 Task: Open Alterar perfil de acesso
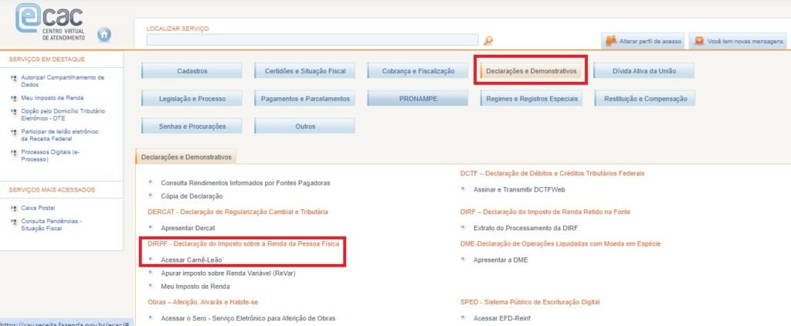642,41
